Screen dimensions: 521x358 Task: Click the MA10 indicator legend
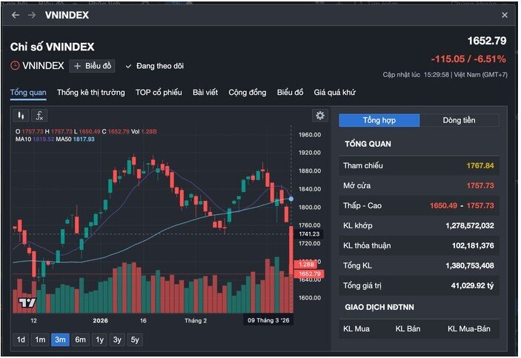point(35,139)
